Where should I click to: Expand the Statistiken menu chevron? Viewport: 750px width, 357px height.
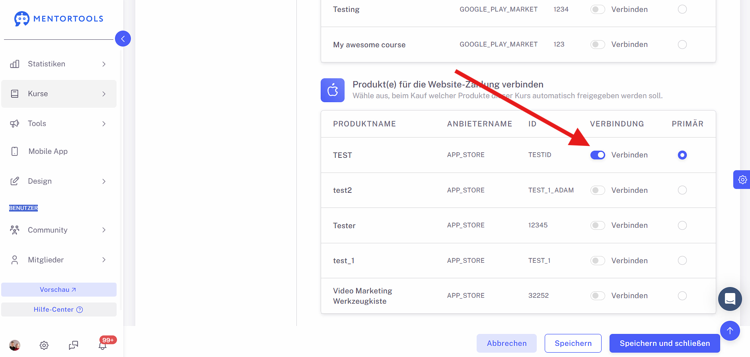click(x=104, y=64)
